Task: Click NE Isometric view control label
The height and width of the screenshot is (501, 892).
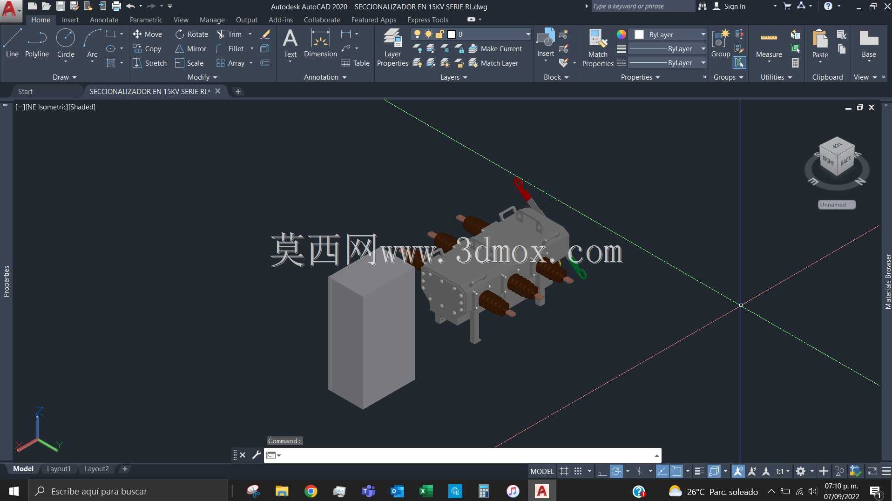Action: 47,107
